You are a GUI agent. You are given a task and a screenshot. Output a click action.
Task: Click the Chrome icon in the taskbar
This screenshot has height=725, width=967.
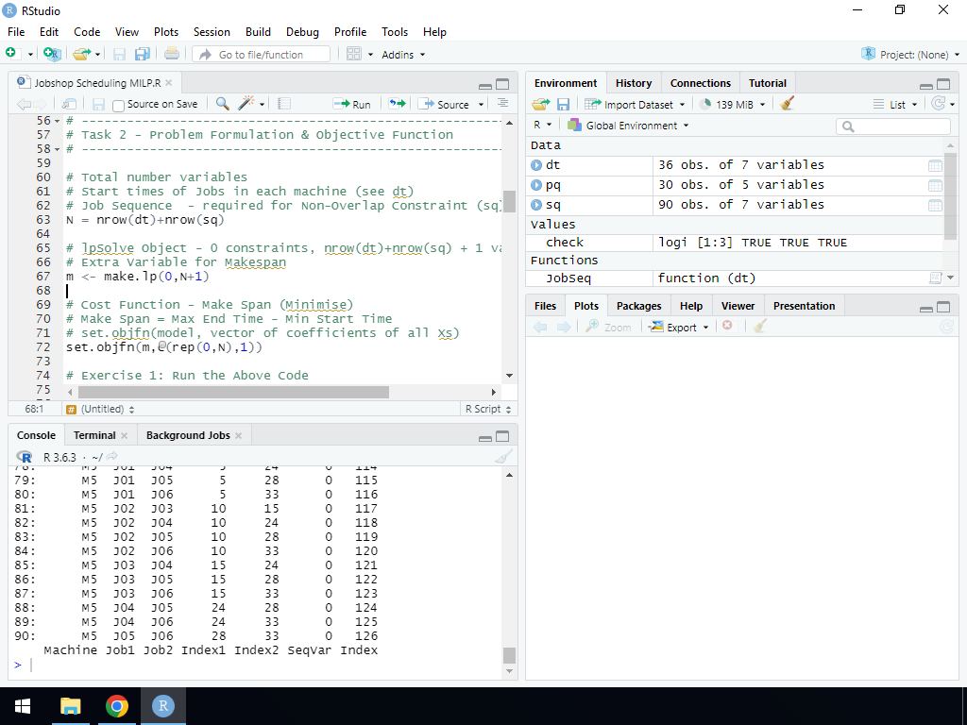click(x=117, y=706)
